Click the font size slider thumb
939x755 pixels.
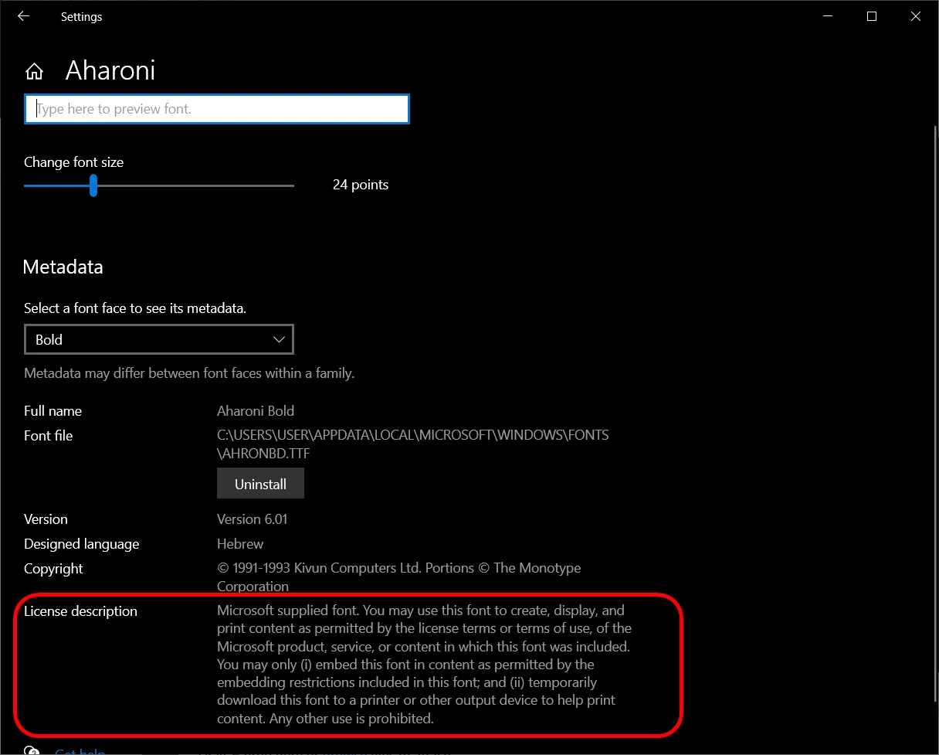click(x=93, y=185)
